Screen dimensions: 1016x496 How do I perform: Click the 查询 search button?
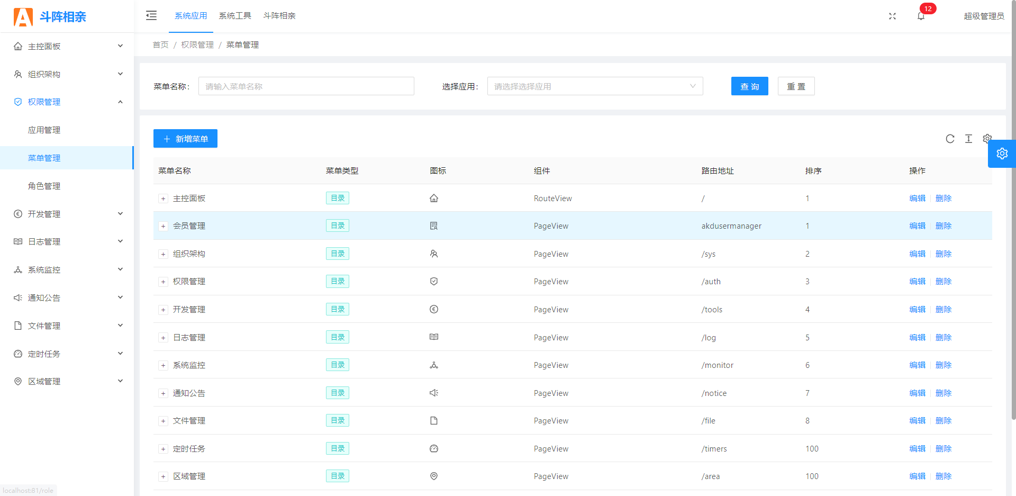749,86
